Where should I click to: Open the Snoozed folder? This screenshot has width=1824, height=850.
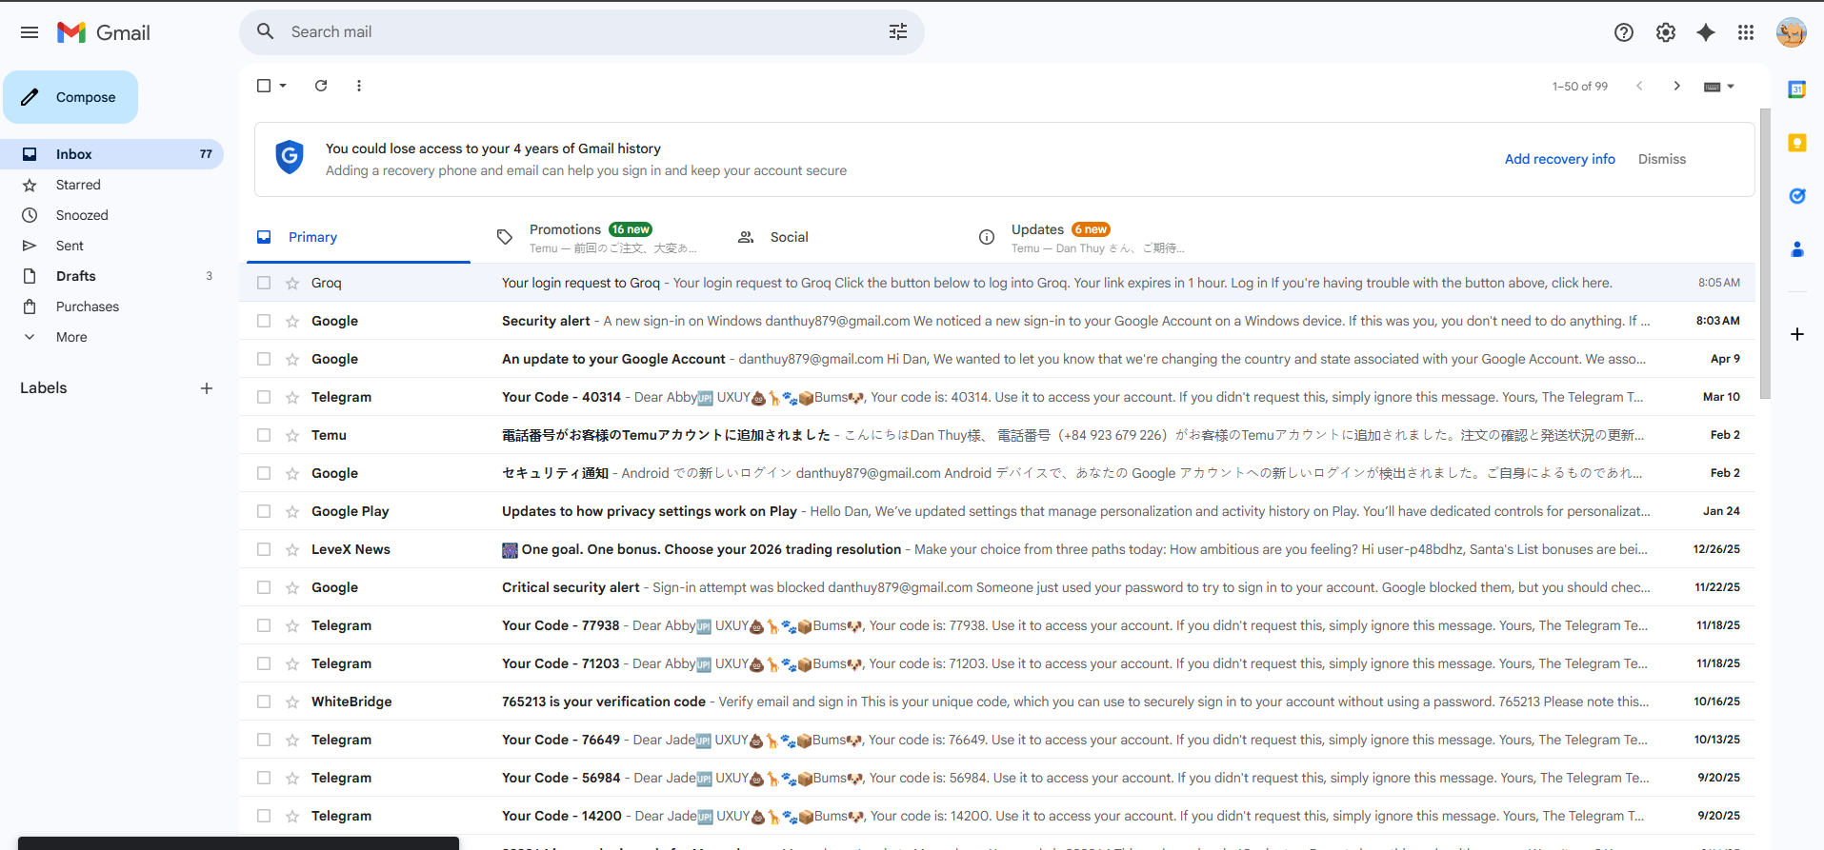pos(112,215)
